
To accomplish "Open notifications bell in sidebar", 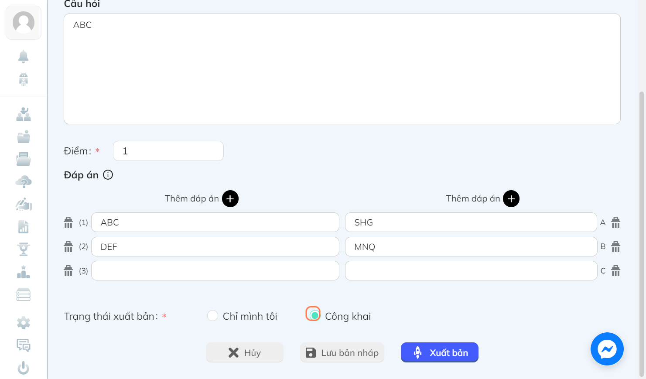I will click(24, 56).
